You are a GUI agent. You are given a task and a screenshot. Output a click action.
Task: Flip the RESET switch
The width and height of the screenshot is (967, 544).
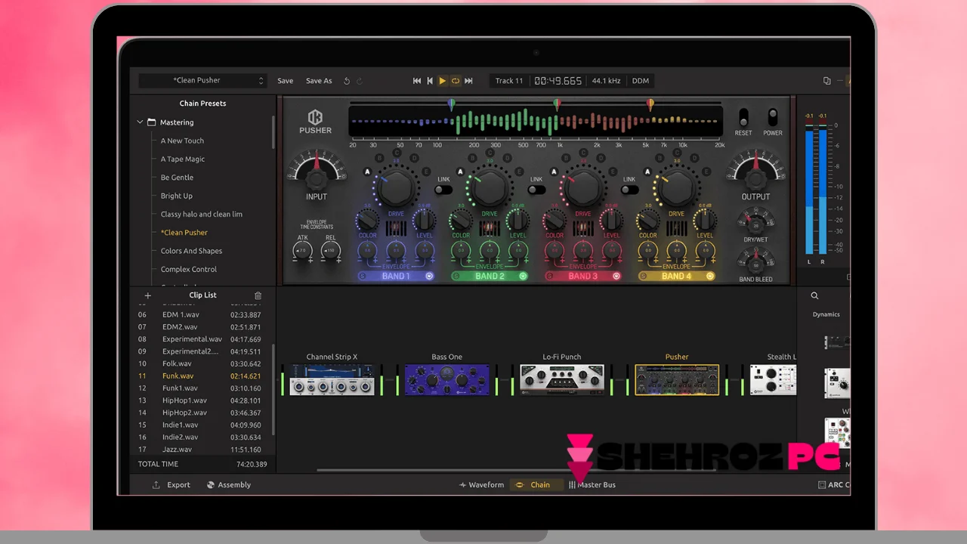click(x=743, y=118)
